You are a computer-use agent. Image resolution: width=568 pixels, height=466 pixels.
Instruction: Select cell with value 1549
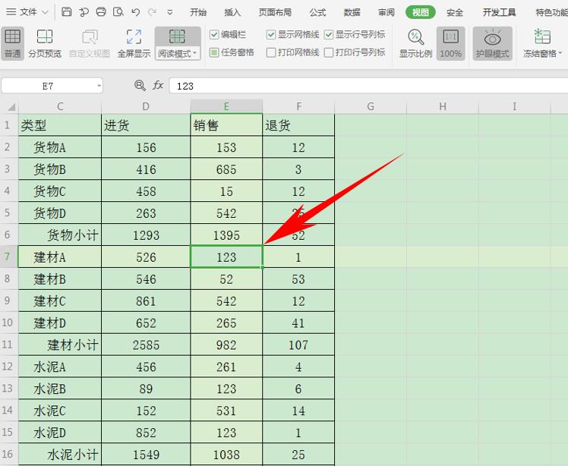click(x=146, y=454)
